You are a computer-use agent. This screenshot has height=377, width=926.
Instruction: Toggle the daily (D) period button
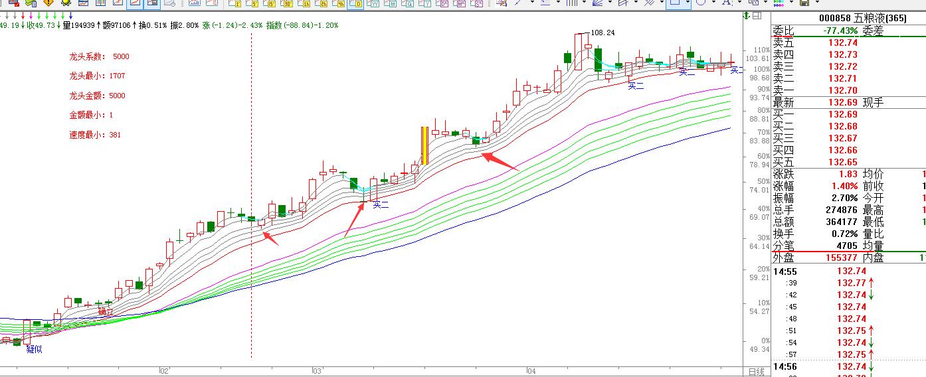click(355, 4)
